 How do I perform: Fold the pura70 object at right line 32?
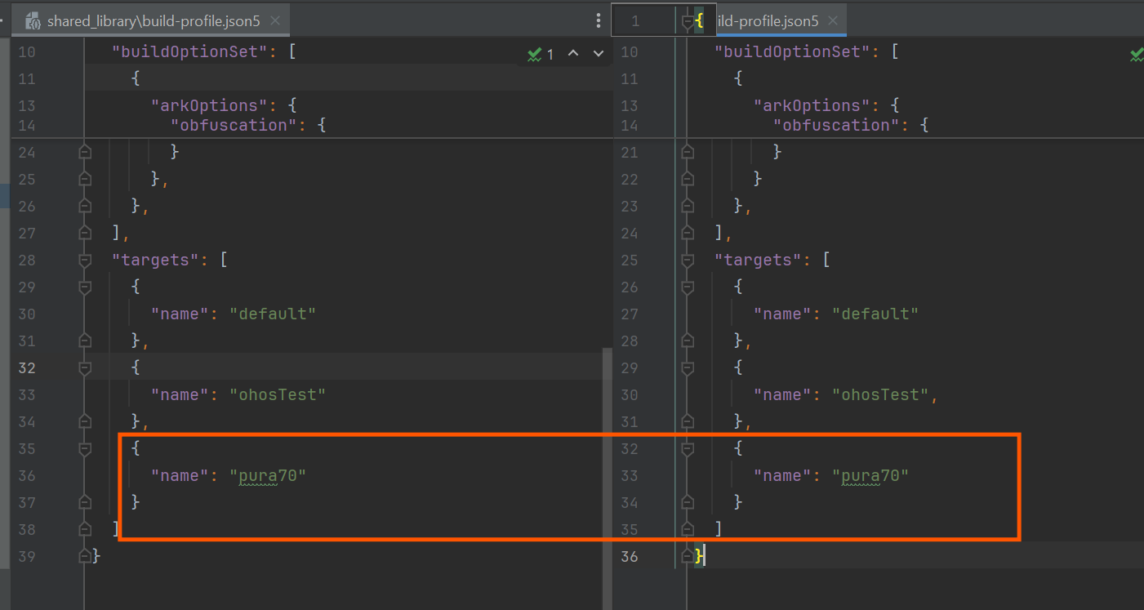point(687,449)
